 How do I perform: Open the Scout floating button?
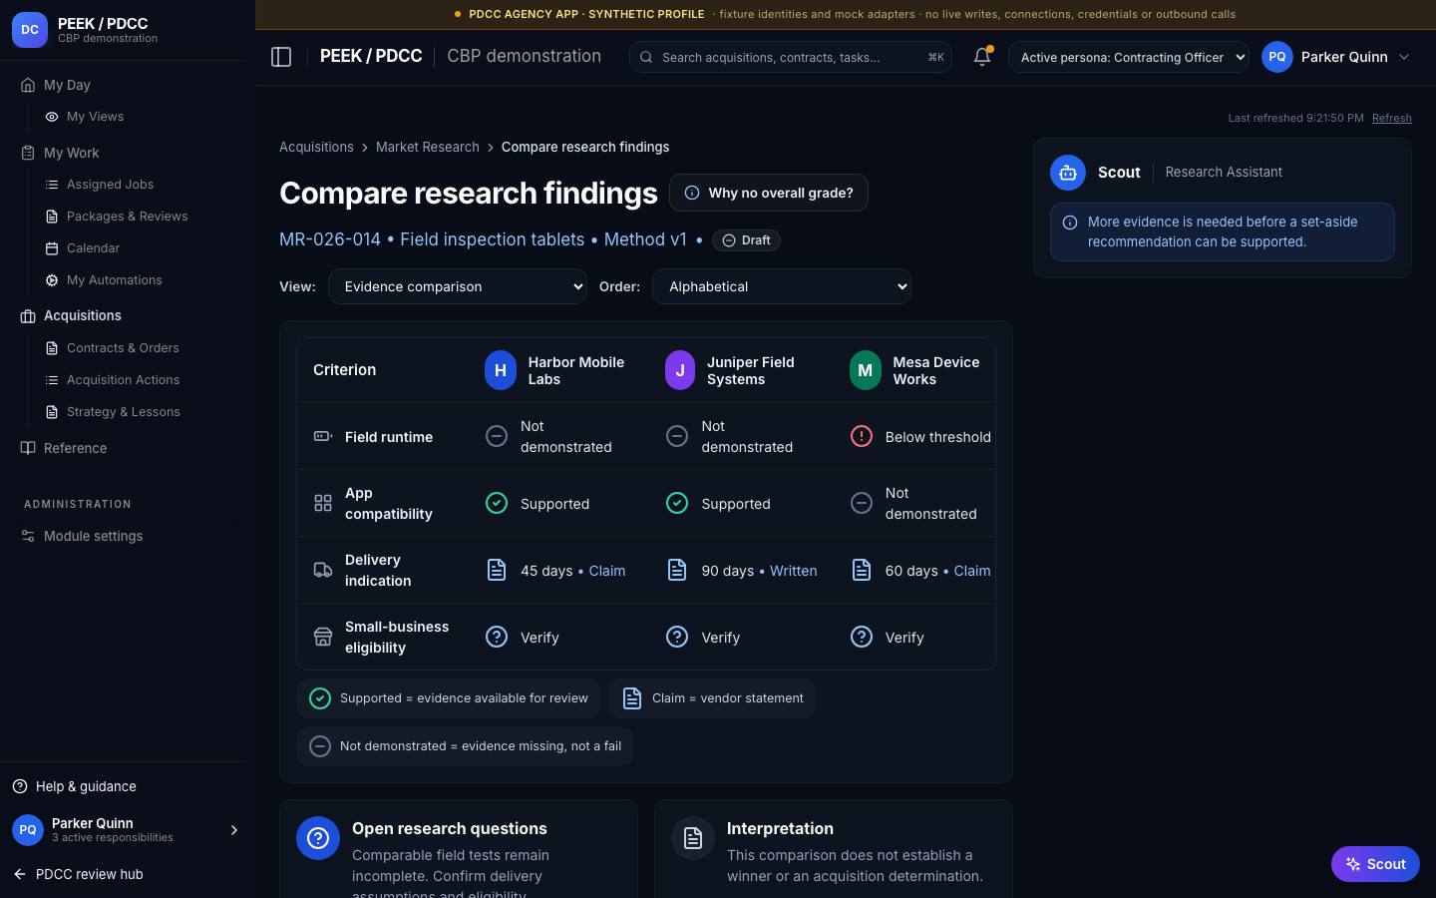(x=1375, y=864)
